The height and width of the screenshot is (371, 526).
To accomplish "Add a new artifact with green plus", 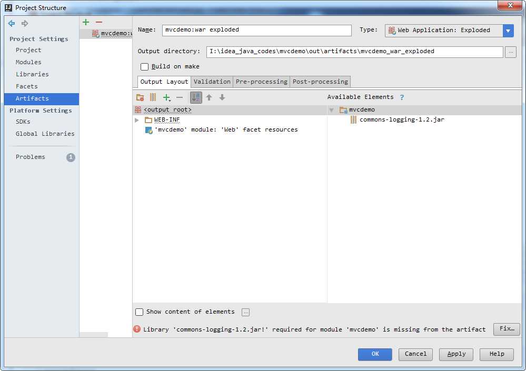I will [86, 22].
